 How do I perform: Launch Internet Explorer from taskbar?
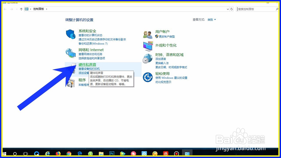click(x=47, y=154)
